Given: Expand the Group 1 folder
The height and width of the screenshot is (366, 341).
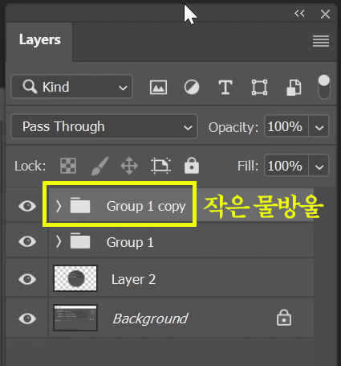Looking at the screenshot, I should pos(59,242).
